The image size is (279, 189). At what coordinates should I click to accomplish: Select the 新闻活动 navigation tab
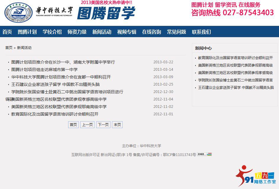pos(102,32)
